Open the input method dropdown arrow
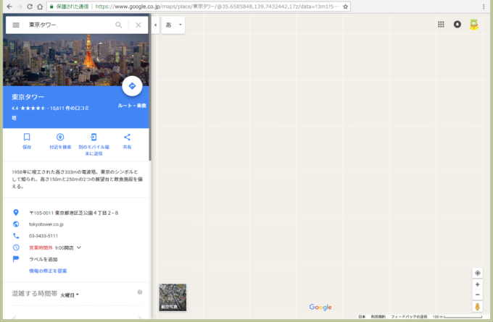Screen dimensions: 493x322 (181, 25)
